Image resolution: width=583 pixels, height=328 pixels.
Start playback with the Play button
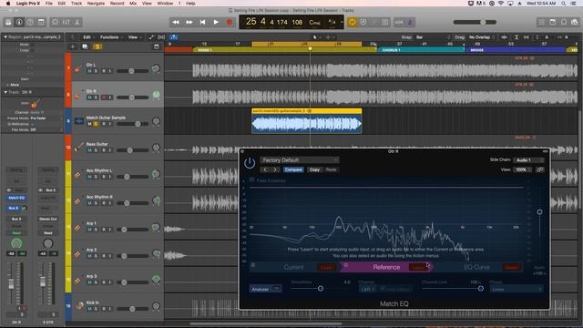pos(216,22)
